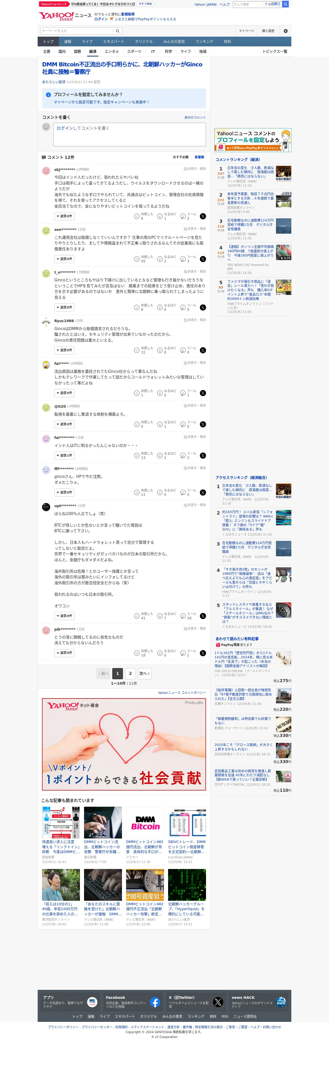Click 共感した icon on sen******** comment
This screenshot has height=1068, width=329.
[x=137, y=259]
